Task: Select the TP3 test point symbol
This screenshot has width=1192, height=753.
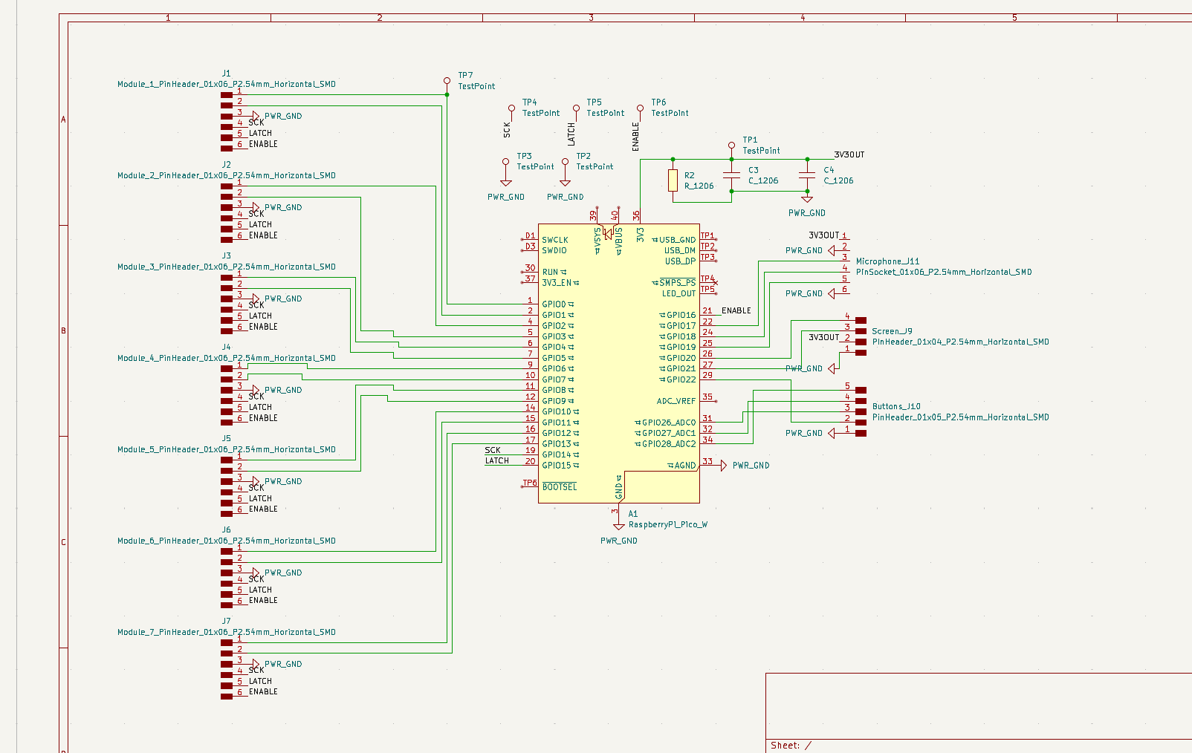Action: (506, 166)
